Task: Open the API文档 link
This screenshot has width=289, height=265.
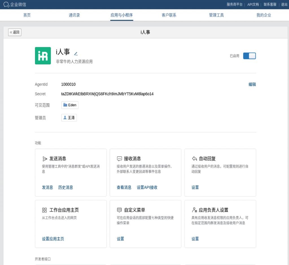Action: 253,5
